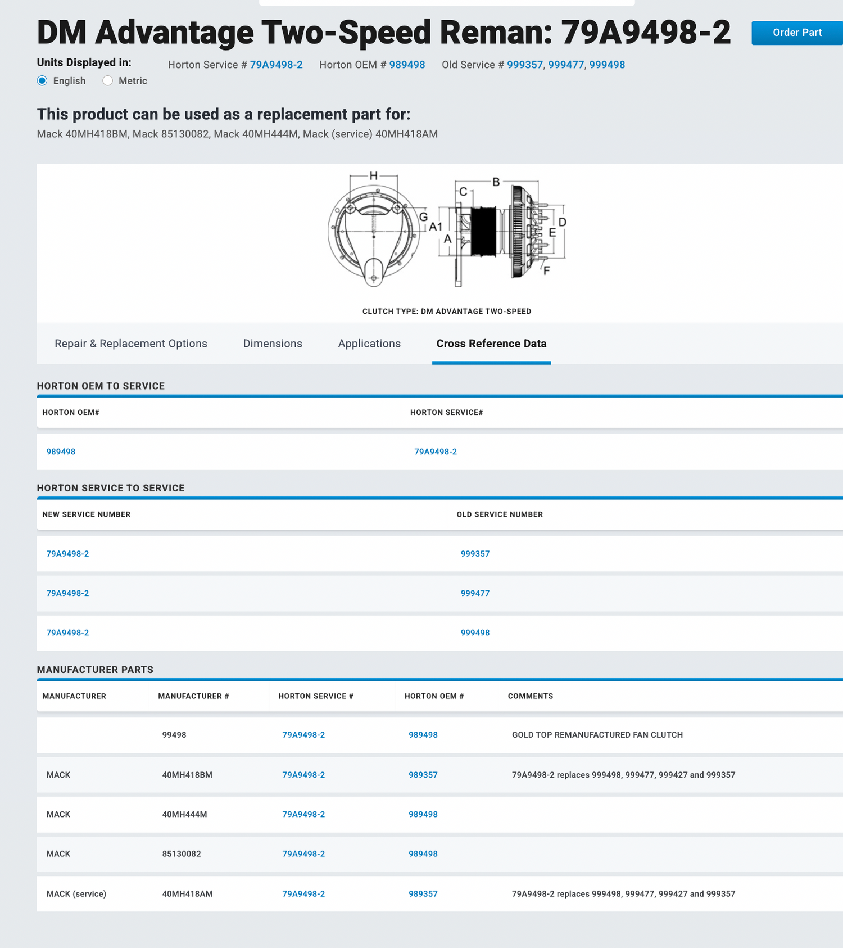Click 999477 in Old Service Number column
843x948 pixels.
(x=475, y=593)
